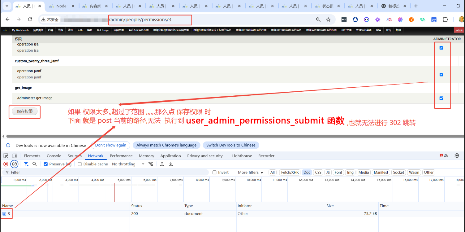Open the Privacy and security tab
This screenshot has width=465, height=232.
(x=205, y=156)
